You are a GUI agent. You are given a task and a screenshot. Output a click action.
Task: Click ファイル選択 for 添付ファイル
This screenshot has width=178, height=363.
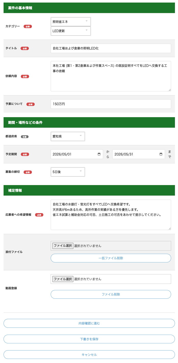63,246
